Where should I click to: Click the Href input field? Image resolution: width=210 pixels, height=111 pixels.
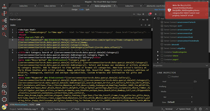tap(180, 81)
